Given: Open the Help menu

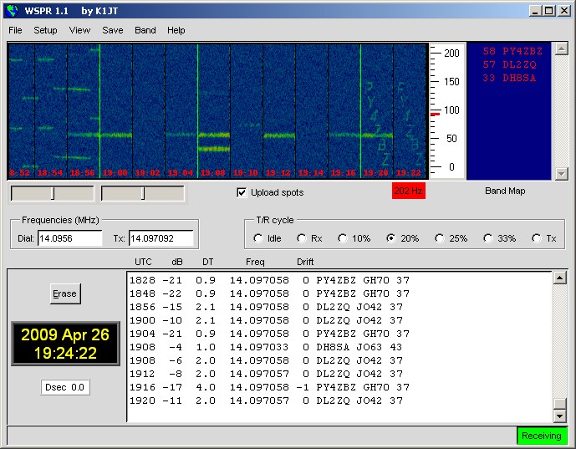Looking at the screenshot, I should (176, 30).
